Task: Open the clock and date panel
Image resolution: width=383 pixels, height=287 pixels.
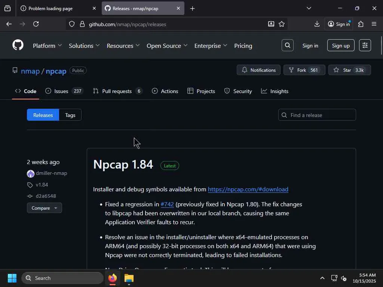Action: click(x=364, y=278)
